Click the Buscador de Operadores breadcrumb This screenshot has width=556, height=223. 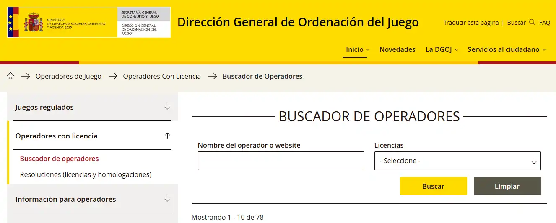tap(262, 76)
